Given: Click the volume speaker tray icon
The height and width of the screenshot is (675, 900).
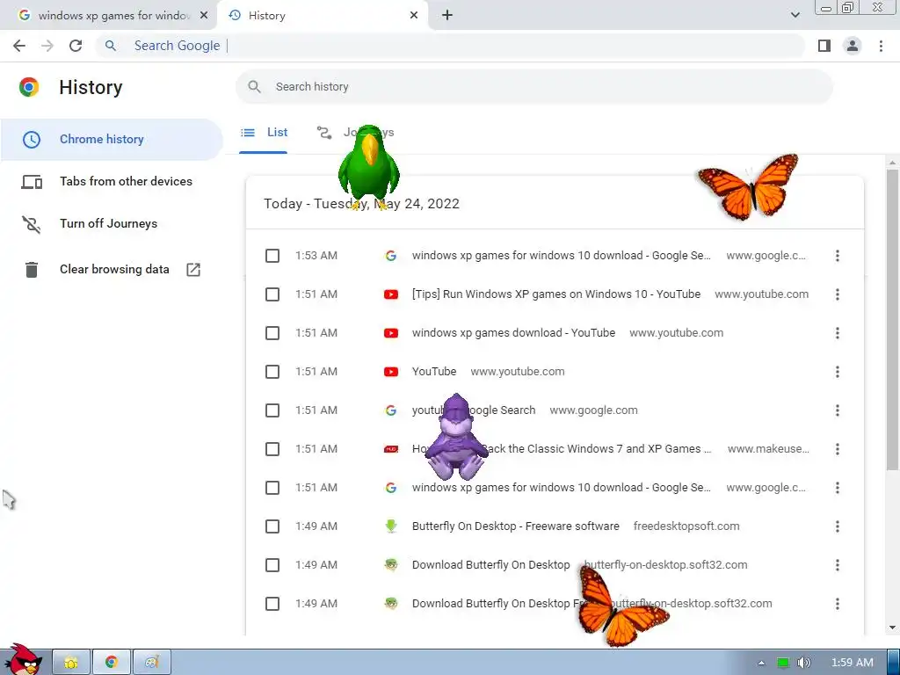Looking at the screenshot, I should (x=804, y=663).
